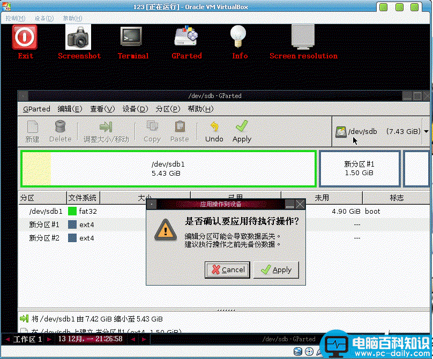This screenshot has height=359, width=433.
Task: Click the Apply checkmark in toolbar
Action: (242, 131)
